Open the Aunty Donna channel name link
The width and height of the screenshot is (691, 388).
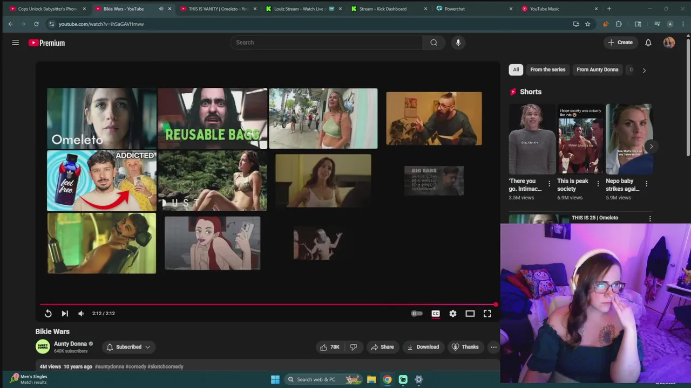coord(70,344)
